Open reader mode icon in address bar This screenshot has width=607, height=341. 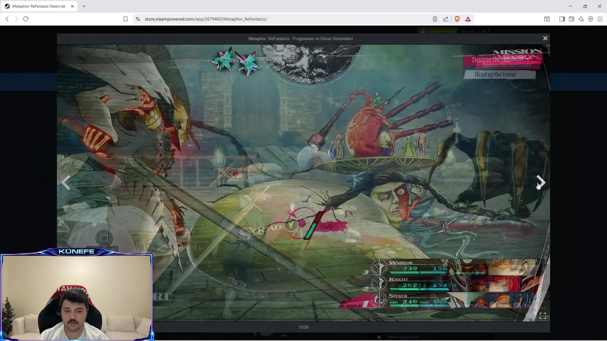point(435,19)
